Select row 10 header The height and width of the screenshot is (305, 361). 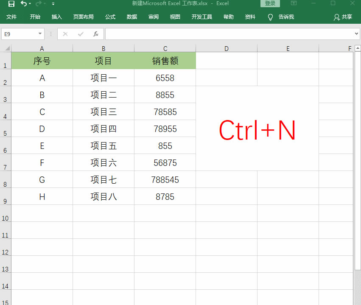(6, 213)
